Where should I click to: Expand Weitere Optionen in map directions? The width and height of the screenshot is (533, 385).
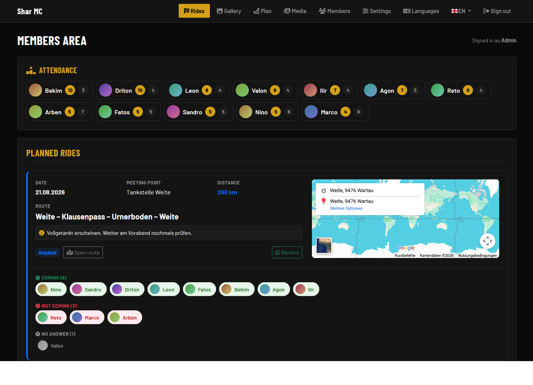click(x=346, y=208)
